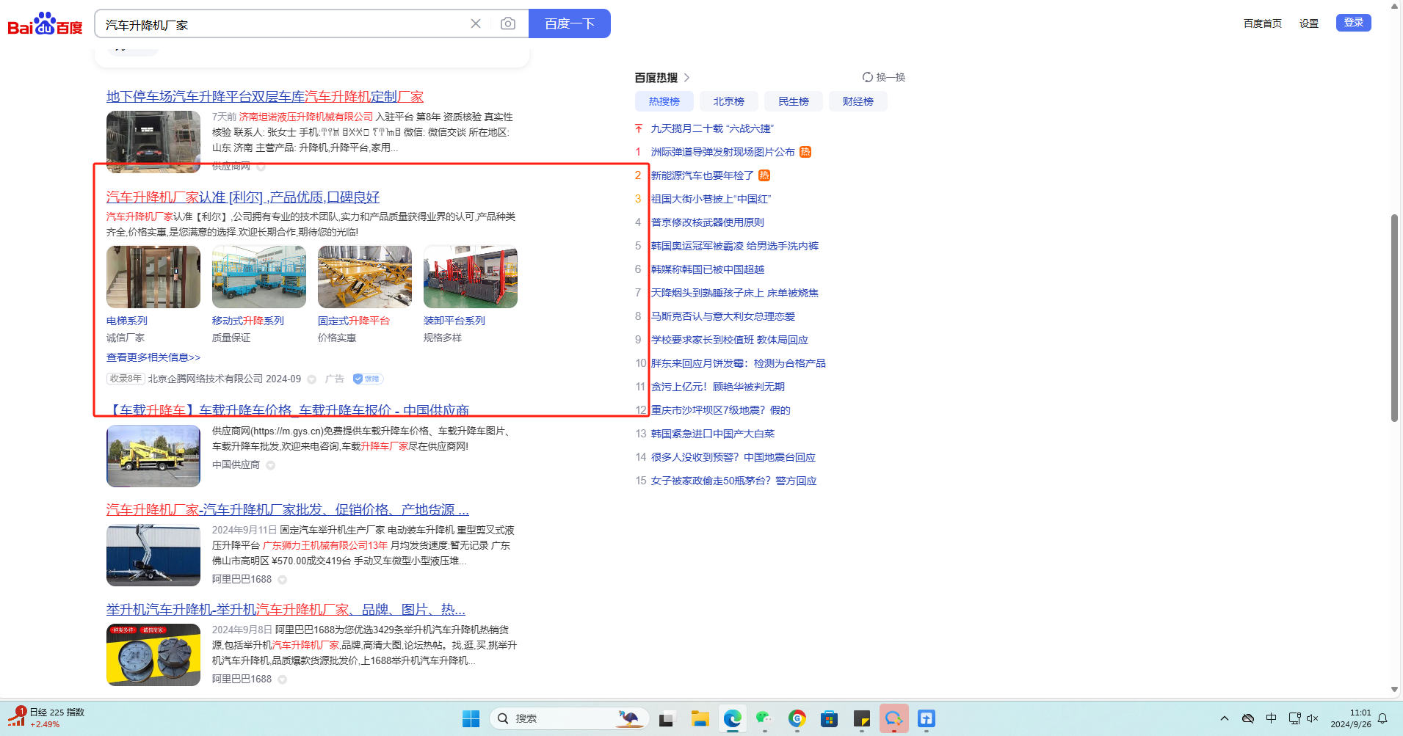
Task: Click the 百度一下 search button
Action: 569,23
